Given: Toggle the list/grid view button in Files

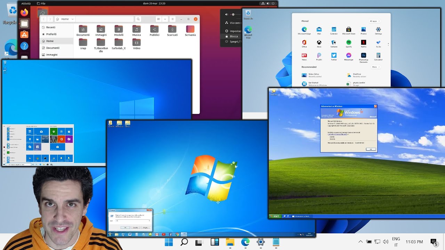Looking at the screenshot, I should click(x=159, y=19).
